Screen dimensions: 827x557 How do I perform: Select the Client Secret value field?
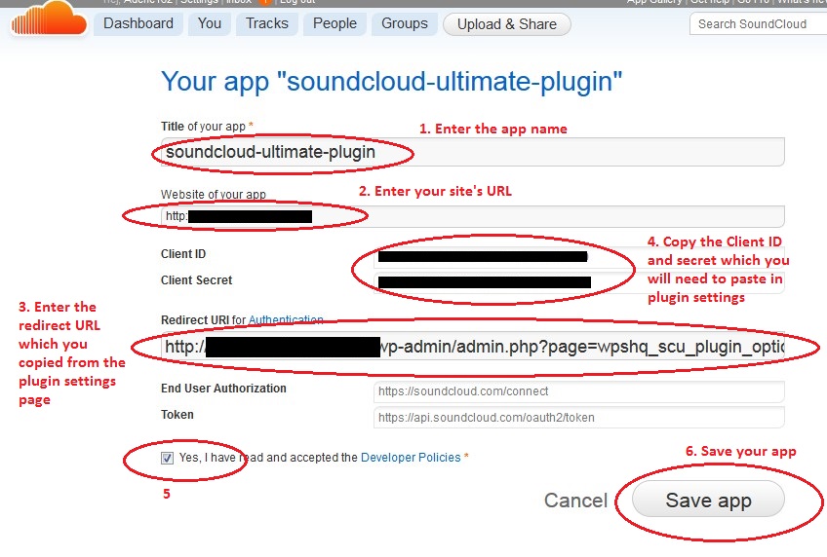(578, 282)
